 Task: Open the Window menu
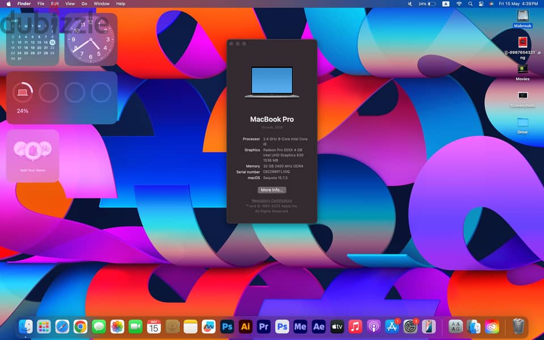pyautogui.click(x=101, y=4)
